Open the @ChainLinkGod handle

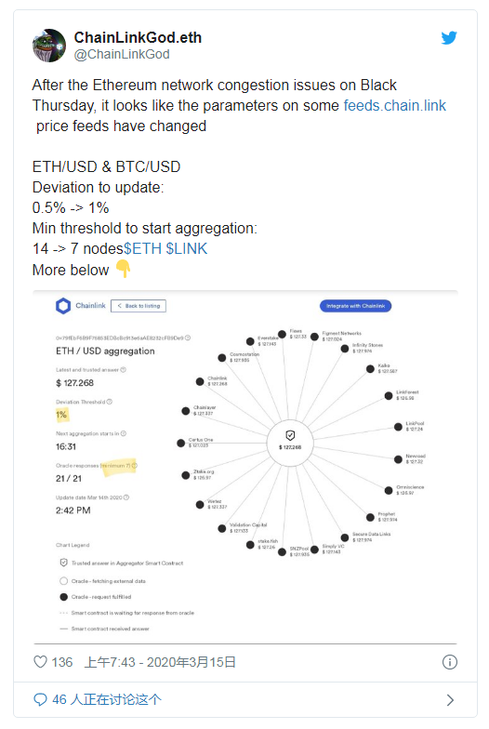pyautogui.click(x=122, y=54)
